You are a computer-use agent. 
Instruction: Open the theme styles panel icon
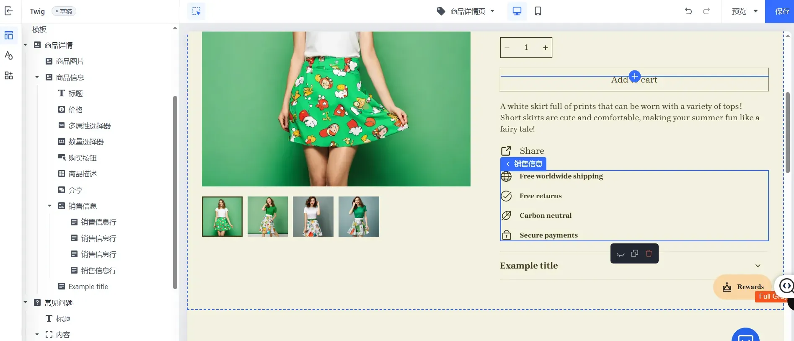coord(8,55)
